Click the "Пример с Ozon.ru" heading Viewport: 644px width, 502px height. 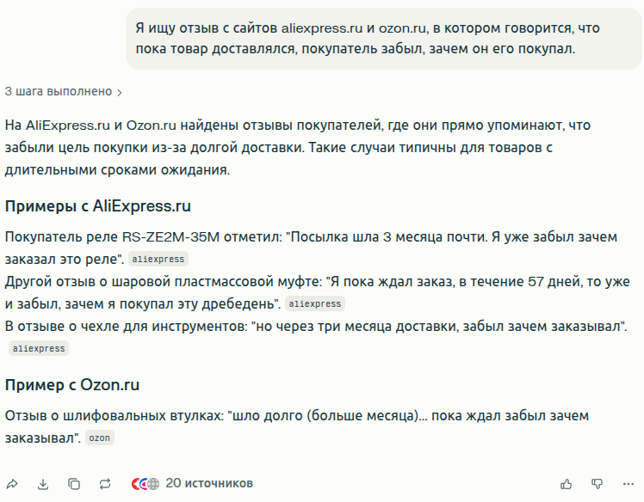tap(72, 384)
